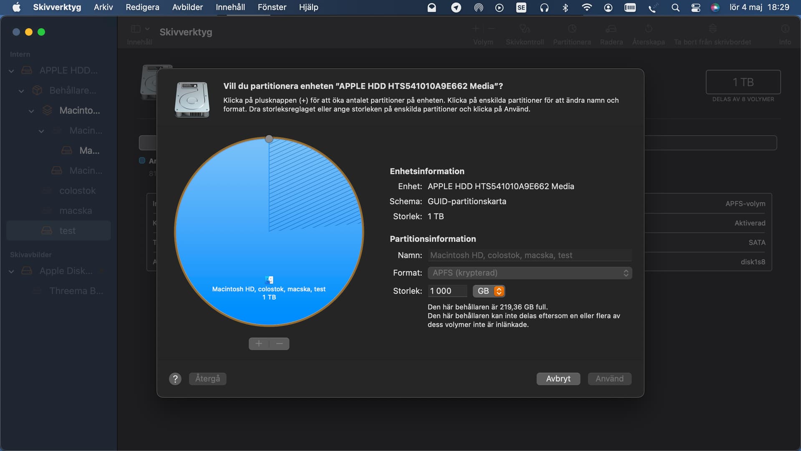Screen dimensions: 801x451
Task: Open the SE keyboard input source menu
Action: coord(521,8)
